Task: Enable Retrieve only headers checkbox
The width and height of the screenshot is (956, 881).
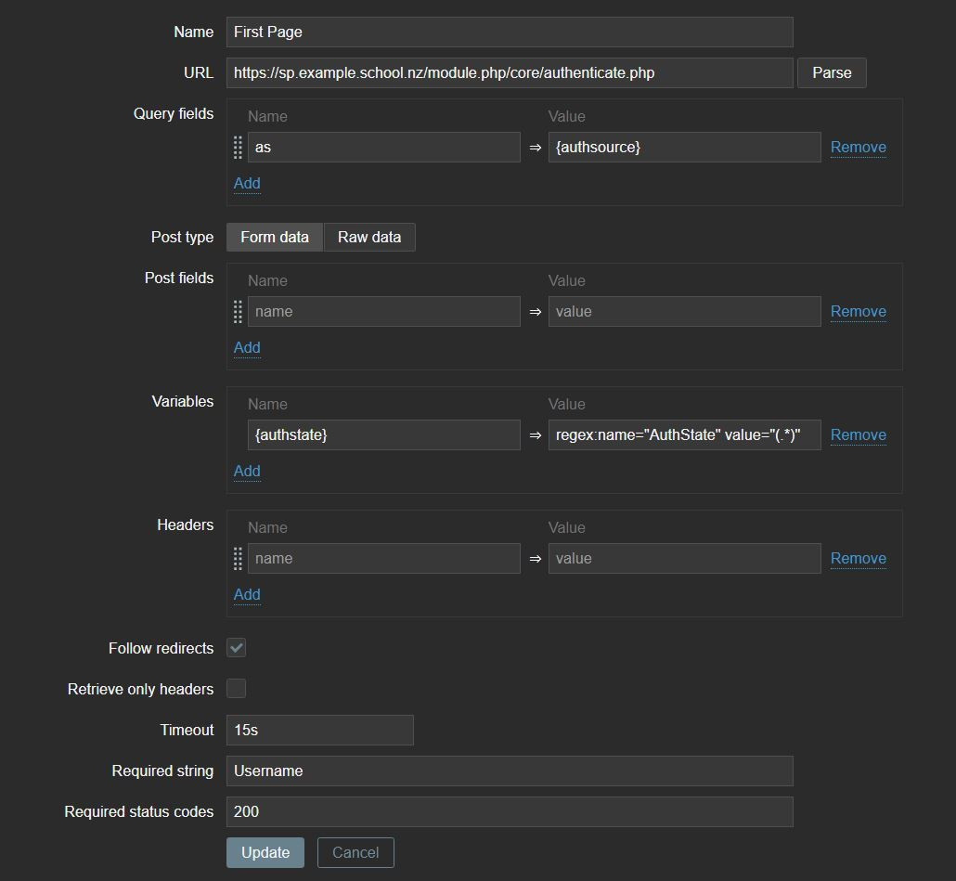Action: click(x=237, y=689)
